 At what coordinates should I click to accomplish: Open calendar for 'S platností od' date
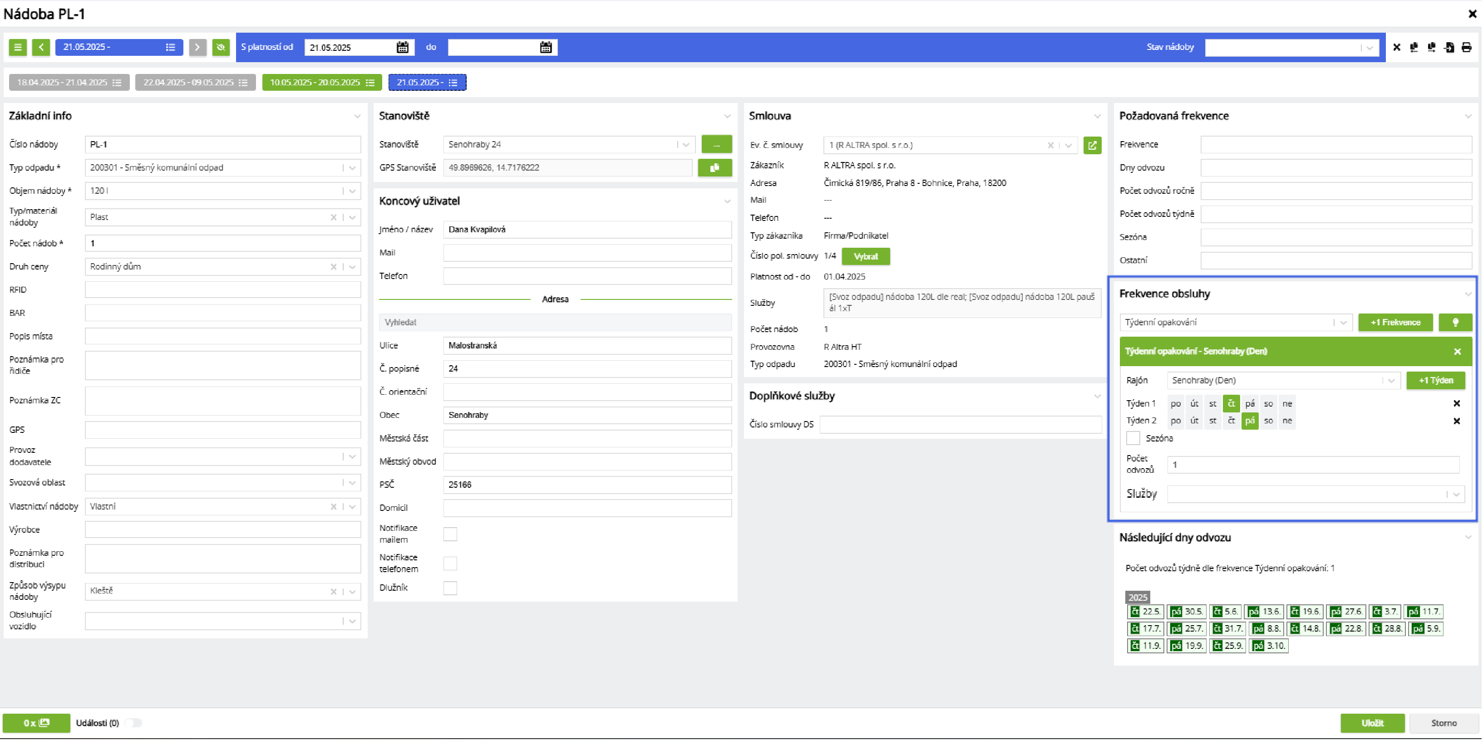(x=403, y=47)
